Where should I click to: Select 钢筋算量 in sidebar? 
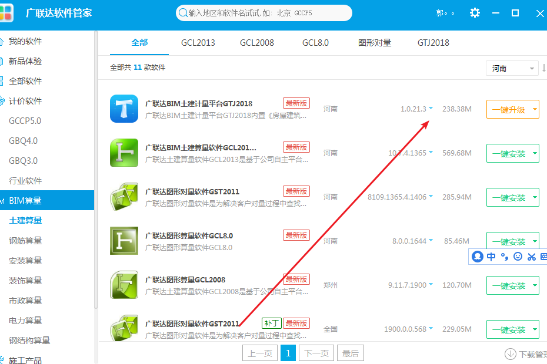[x=25, y=240]
